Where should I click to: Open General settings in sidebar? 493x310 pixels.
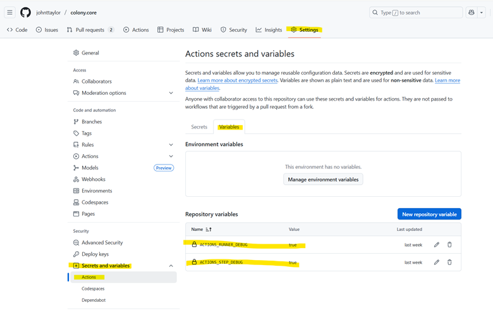pos(86,53)
